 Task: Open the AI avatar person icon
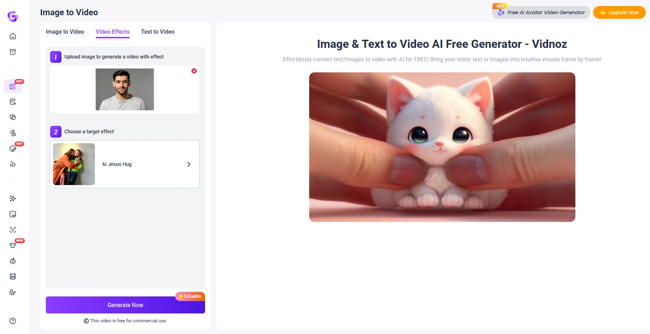click(x=12, y=133)
